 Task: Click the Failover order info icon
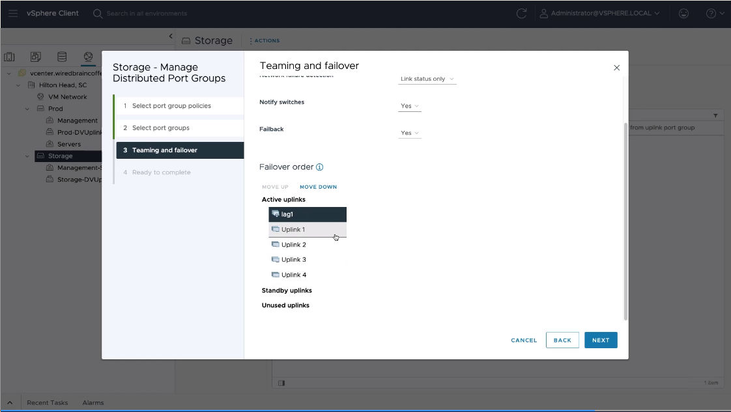pyautogui.click(x=319, y=167)
